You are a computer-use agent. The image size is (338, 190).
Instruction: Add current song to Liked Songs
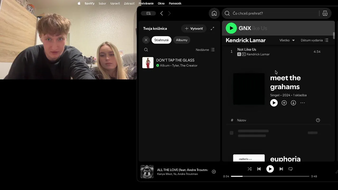click(214, 172)
